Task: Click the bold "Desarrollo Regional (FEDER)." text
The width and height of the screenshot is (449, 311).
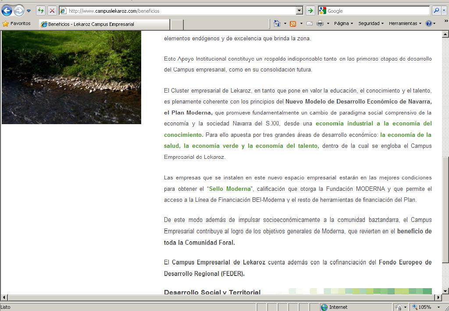Action: 204,273
